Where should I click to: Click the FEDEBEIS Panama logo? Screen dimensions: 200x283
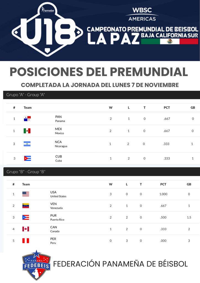coord(36,264)
